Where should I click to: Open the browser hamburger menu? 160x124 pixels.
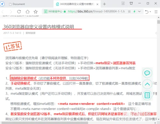(156, 12)
